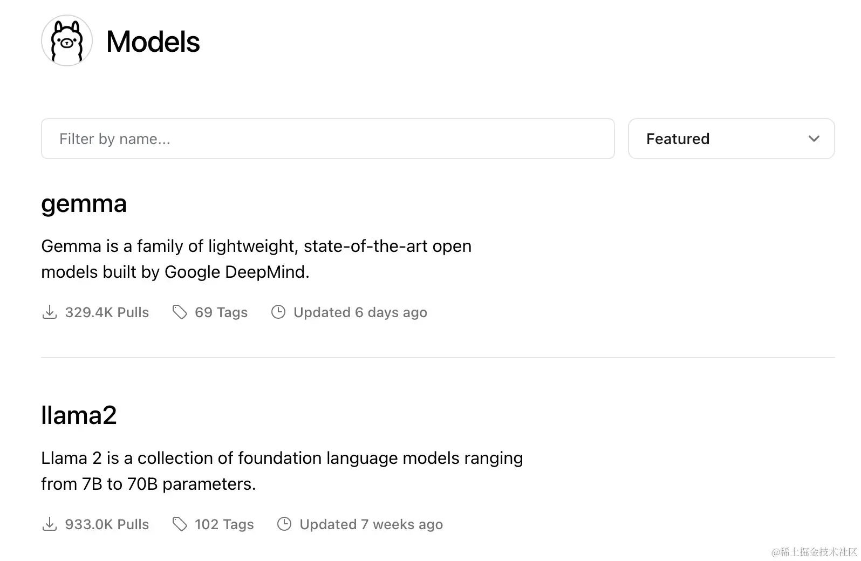
Task: Click the Updated 6 days ago text
Action: [360, 312]
